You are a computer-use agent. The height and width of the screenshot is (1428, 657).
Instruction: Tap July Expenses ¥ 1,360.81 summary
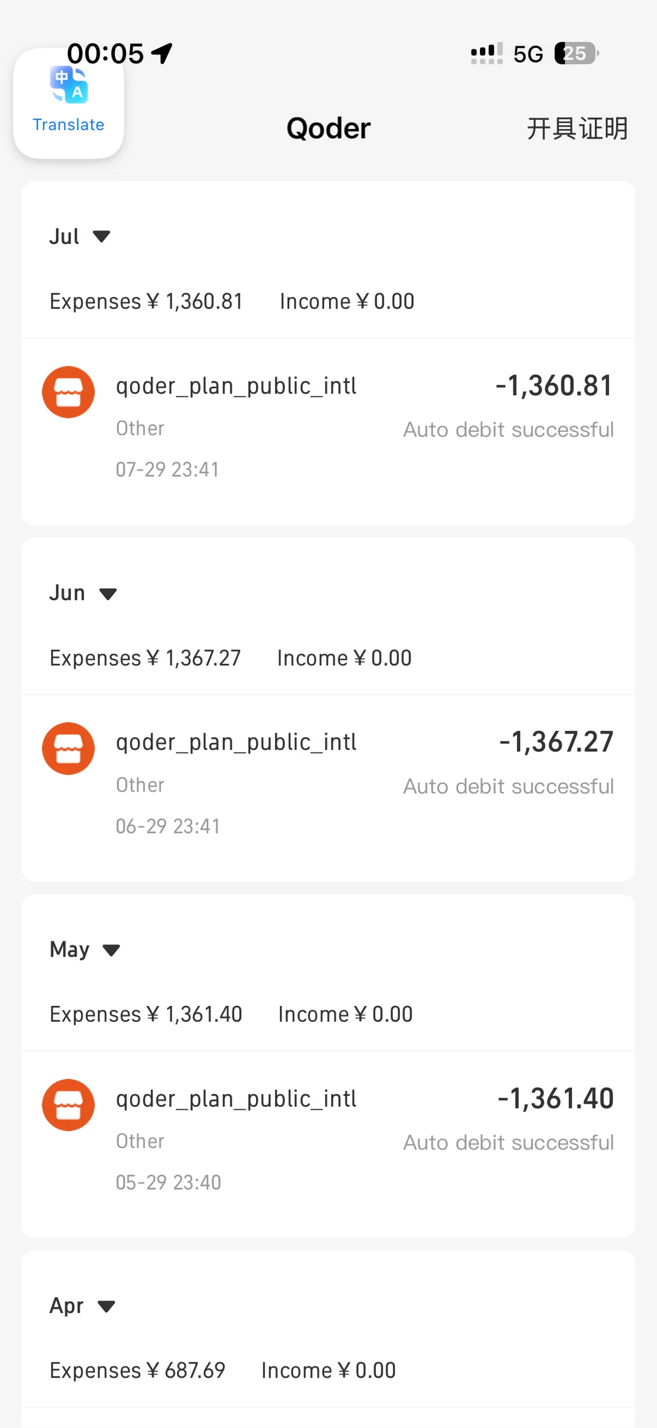[146, 302]
